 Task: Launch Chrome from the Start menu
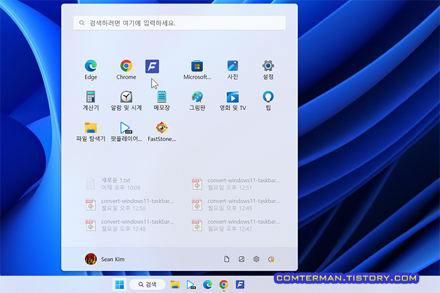click(x=126, y=70)
